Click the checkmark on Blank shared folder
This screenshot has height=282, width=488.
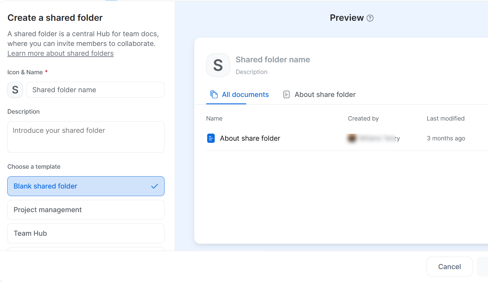[154, 186]
